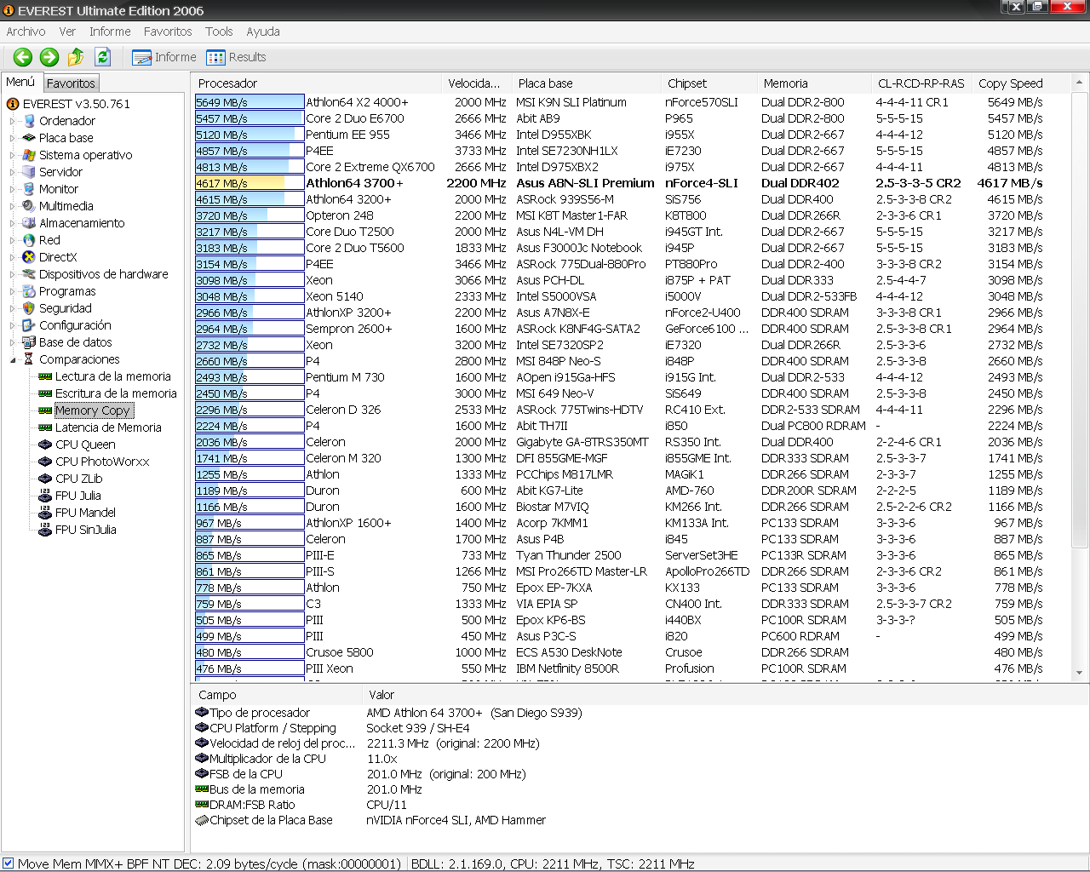Select the Dispositivos de hardware icon
Screen dimensions: 1090x872
[x=29, y=274]
